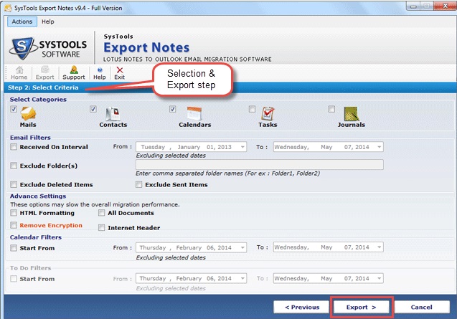
Task: Enable the Received On Interval checkbox
Action: (x=14, y=147)
